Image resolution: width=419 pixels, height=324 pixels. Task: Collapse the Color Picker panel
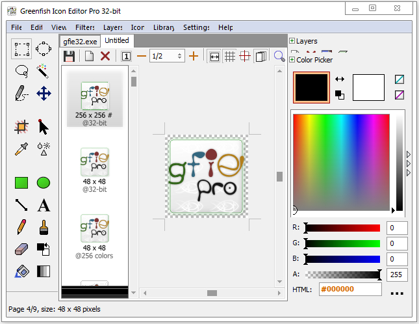[x=292, y=59]
